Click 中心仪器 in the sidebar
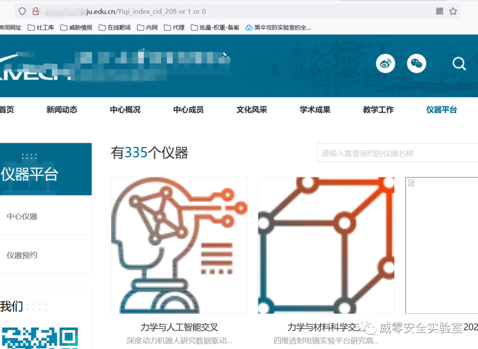478x349 pixels. 22,216
